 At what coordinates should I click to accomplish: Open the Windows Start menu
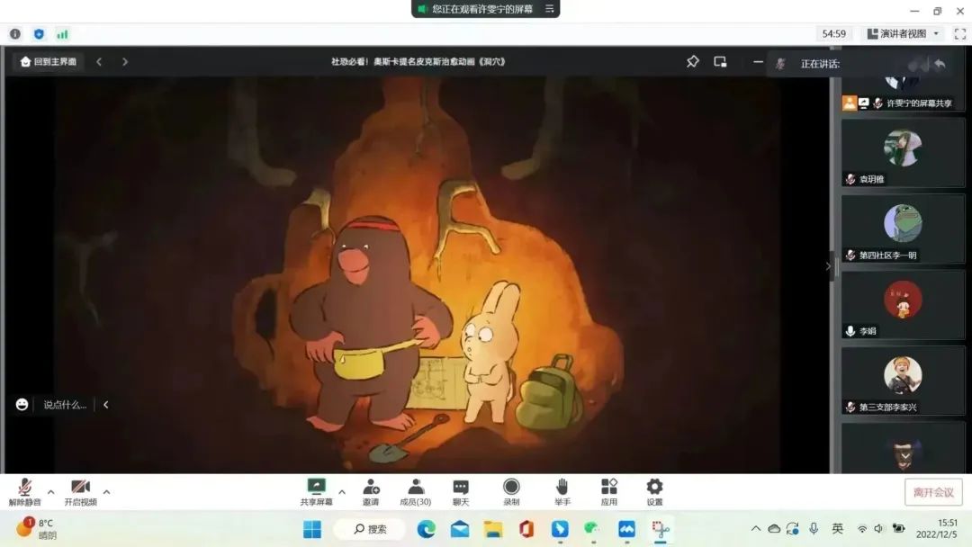point(312,530)
